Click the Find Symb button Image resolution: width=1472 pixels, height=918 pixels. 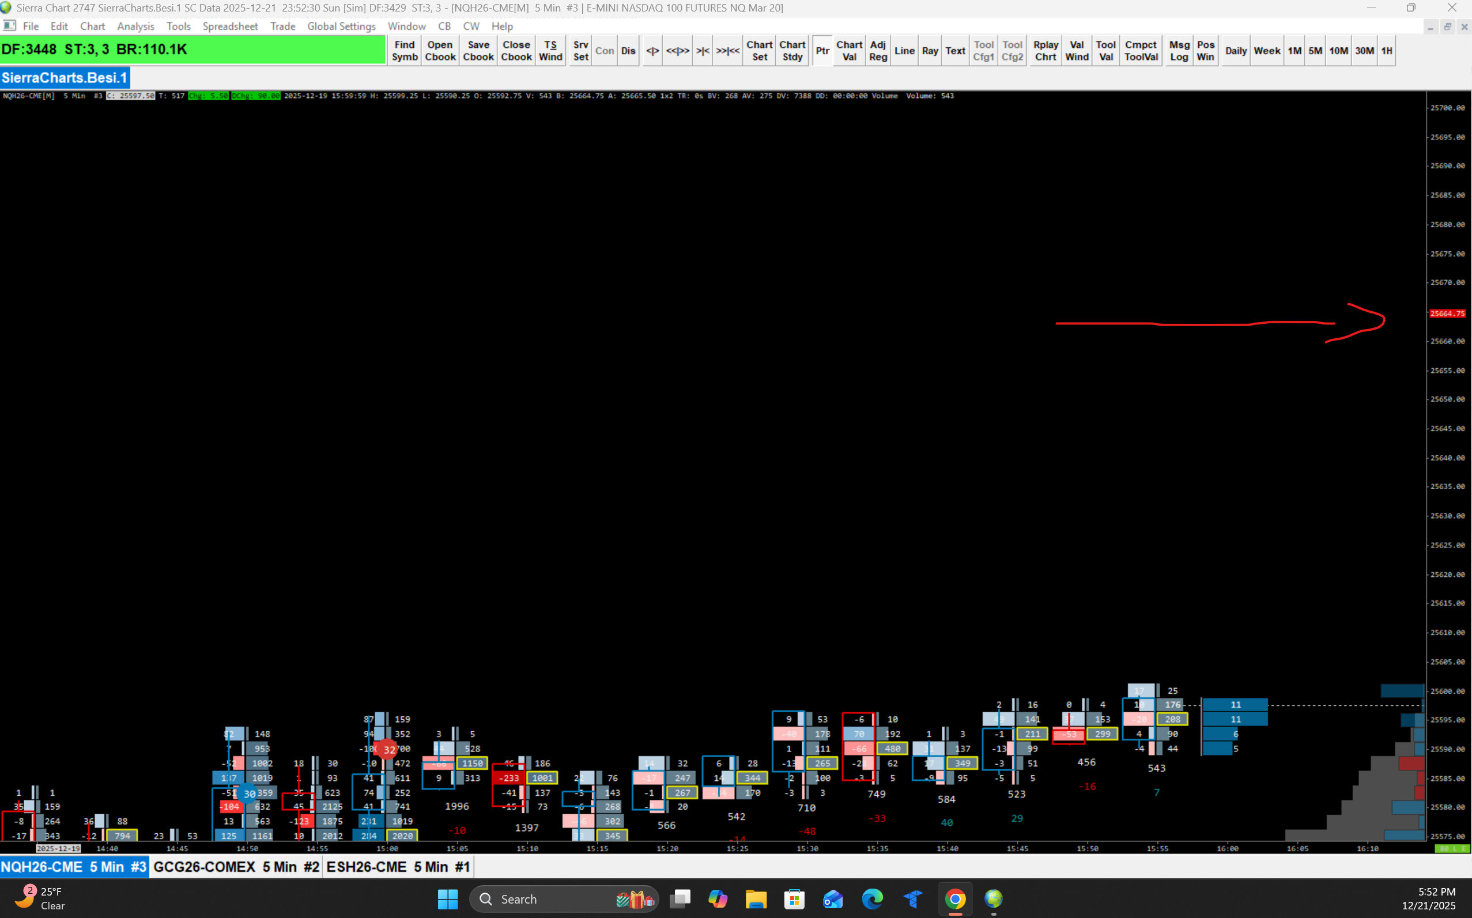pos(405,51)
